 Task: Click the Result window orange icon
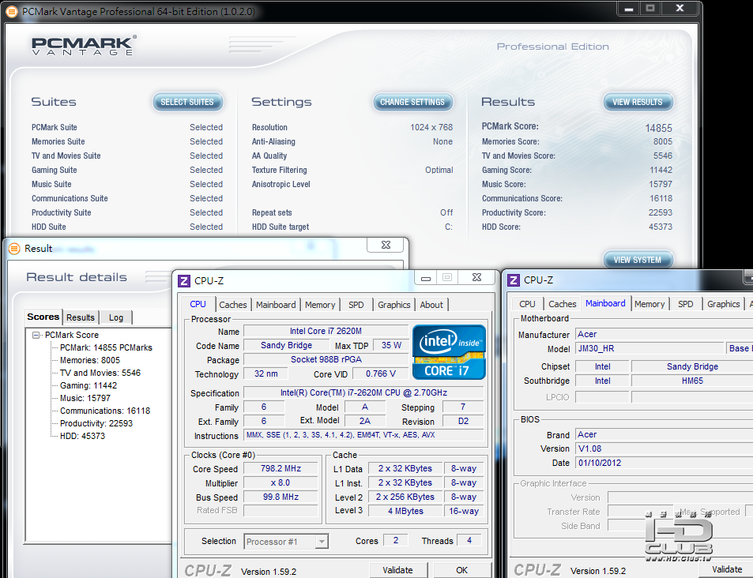click(13, 248)
